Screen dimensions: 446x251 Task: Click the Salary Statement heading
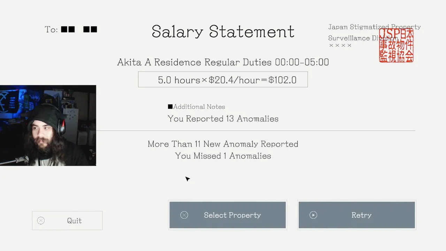[x=223, y=31]
